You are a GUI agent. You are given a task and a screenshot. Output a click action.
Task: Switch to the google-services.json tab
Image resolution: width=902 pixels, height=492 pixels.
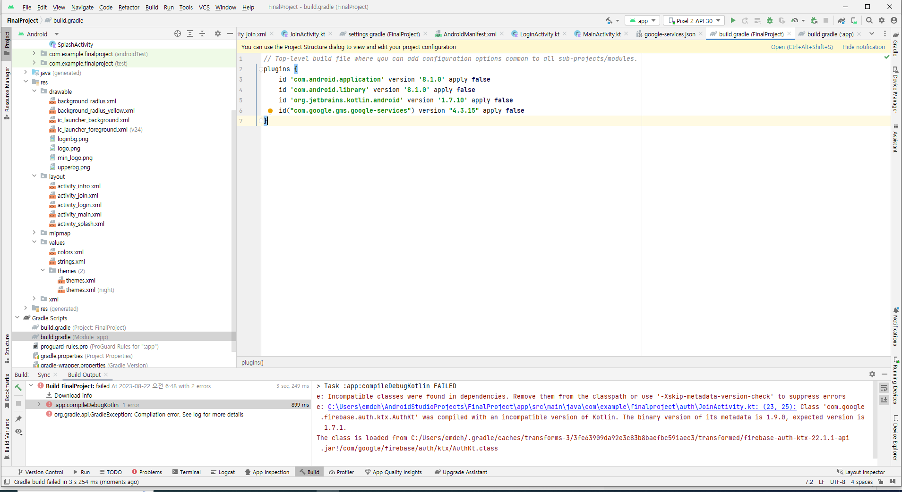670,34
